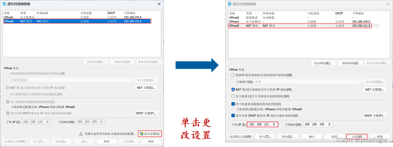The height and width of the screenshot is (147, 393).
Task: Open NAT 设置(S)... in left window
Action: (146, 87)
